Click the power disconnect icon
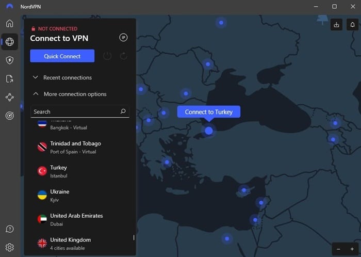The width and height of the screenshot is (361, 257). coord(107,56)
